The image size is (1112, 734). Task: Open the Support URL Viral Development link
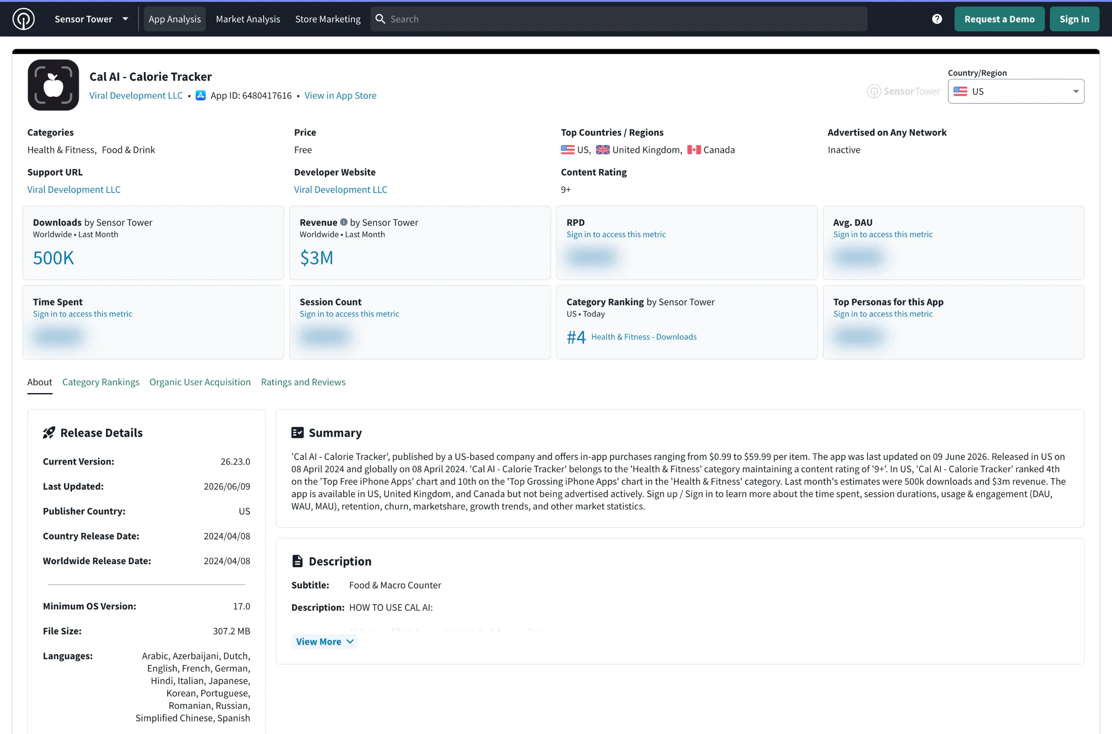pyautogui.click(x=74, y=190)
